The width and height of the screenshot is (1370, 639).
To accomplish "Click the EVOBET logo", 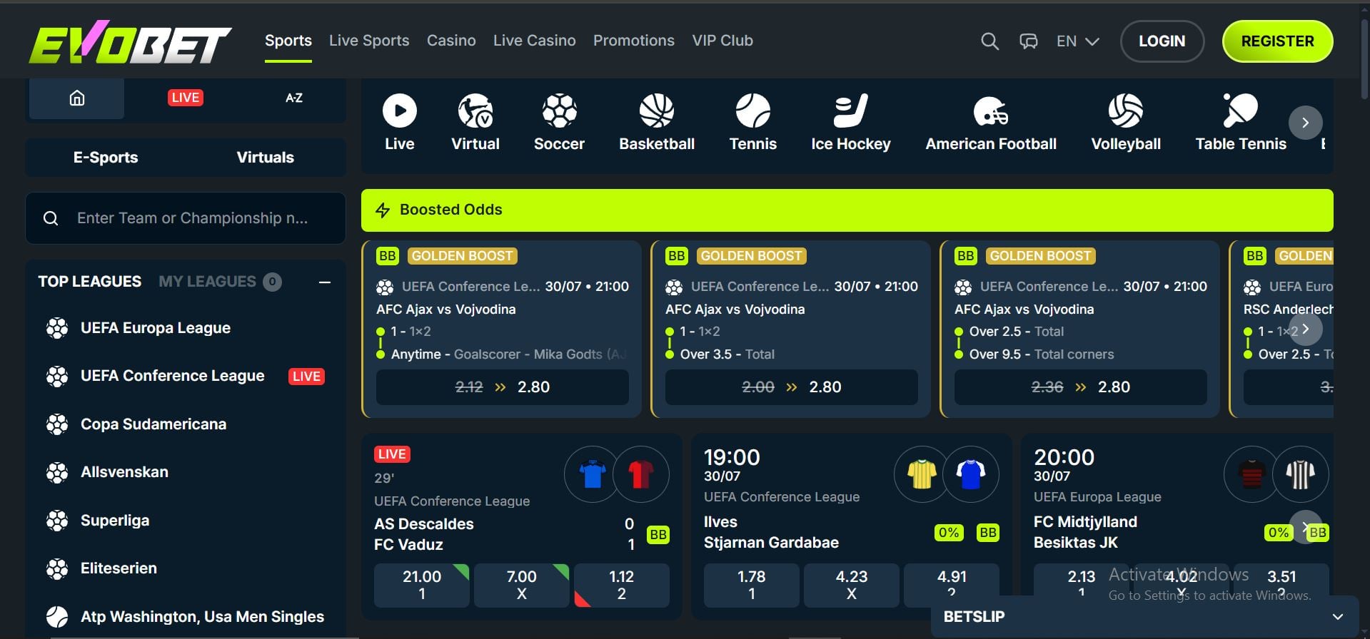I will (130, 41).
